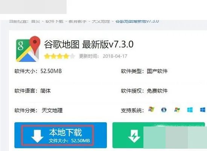Click the yellow star rating row
Screen dimensions: 207x151
(x=59, y=56)
